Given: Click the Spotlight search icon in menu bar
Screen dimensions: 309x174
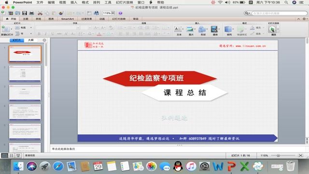Looking at the screenshot, I should (286, 2).
